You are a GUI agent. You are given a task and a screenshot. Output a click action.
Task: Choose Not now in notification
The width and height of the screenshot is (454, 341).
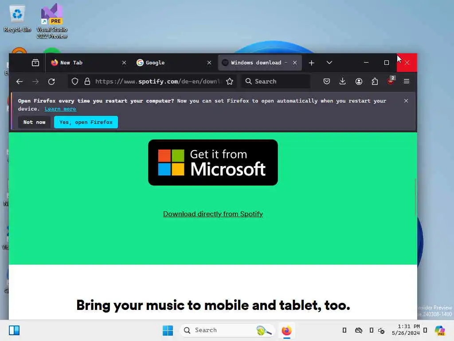coord(35,122)
